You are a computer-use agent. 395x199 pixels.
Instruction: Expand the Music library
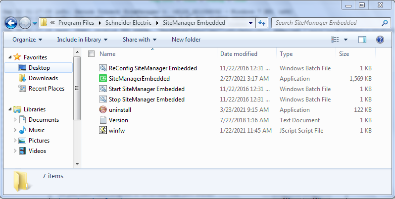[15, 130]
